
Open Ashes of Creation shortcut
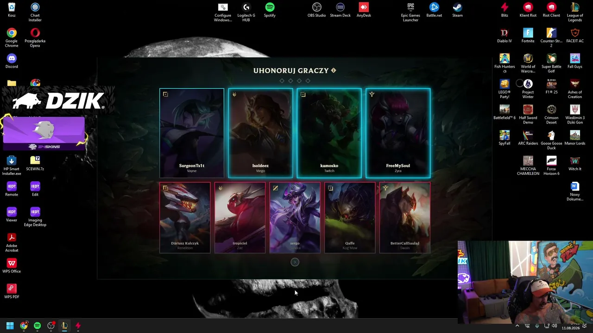(x=575, y=89)
